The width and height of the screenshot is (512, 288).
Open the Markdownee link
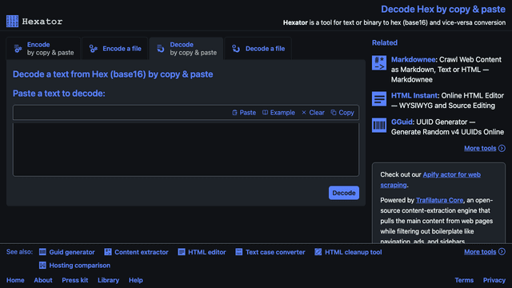413,60
